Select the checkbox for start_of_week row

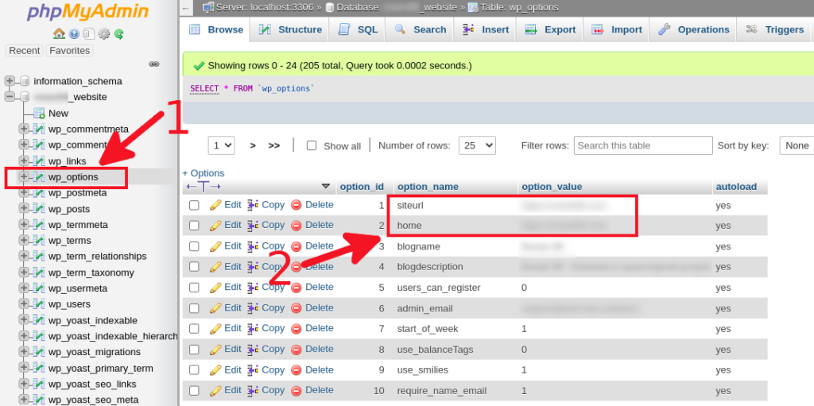(194, 329)
